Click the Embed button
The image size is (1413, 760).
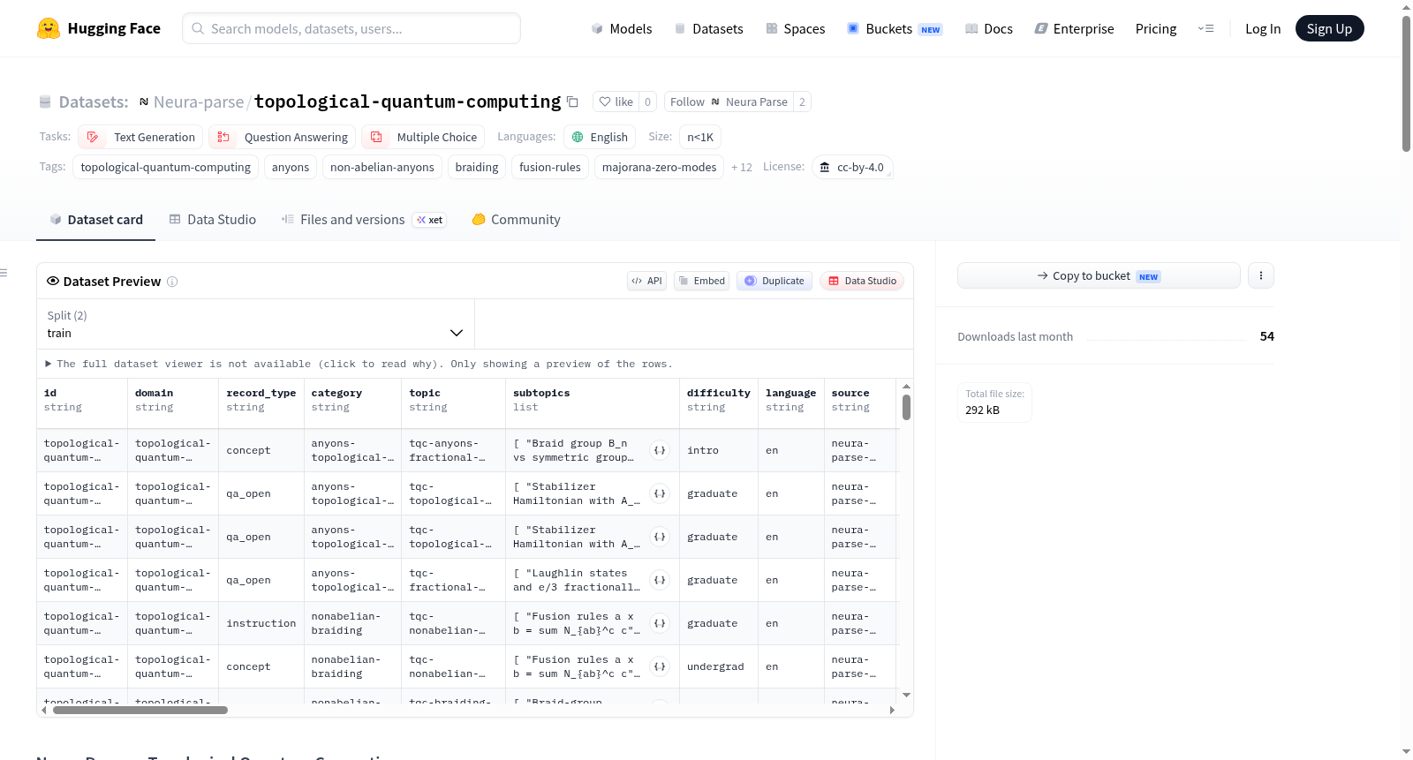701,281
